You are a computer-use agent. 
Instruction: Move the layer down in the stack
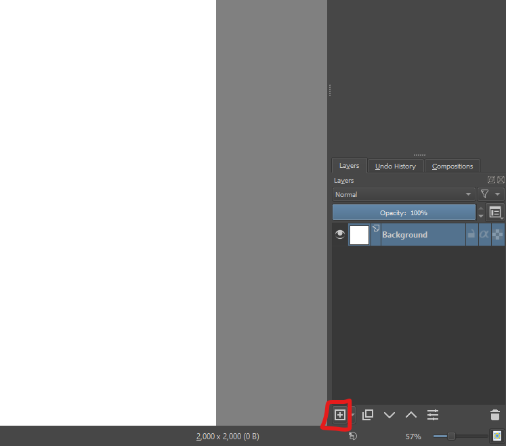[389, 415]
